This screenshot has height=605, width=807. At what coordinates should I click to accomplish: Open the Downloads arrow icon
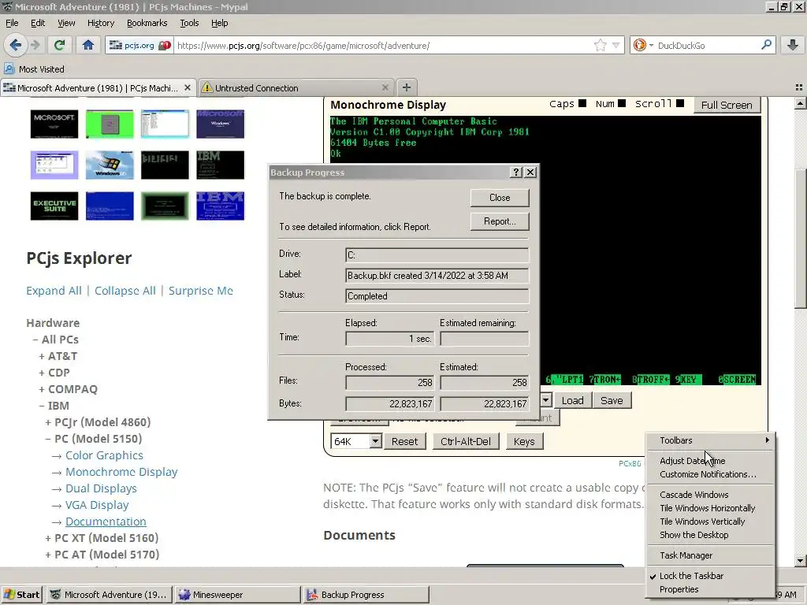(793, 45)
